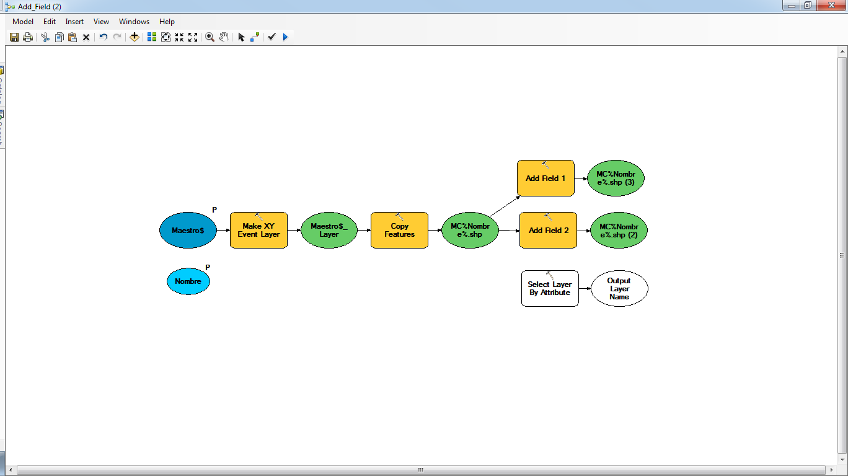
Task: Select the Make XY Event Layer tool
Action: (258, 231)
